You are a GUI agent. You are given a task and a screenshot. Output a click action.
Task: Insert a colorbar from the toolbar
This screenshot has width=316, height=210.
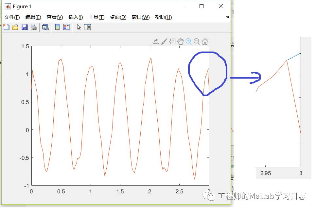tap(57, 27)
